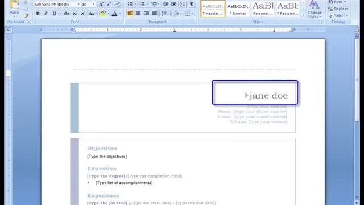Open the Clipboard dialog launcher

(28, 22)
